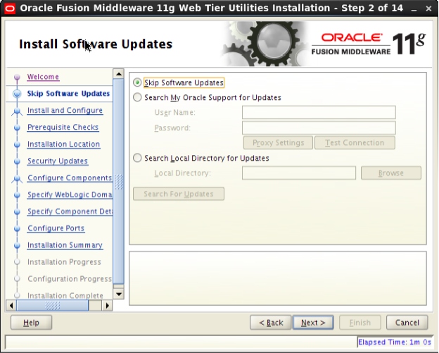Click the Browse button
Image resolution: width=439 pixels, height=353 pixels.
391,173
